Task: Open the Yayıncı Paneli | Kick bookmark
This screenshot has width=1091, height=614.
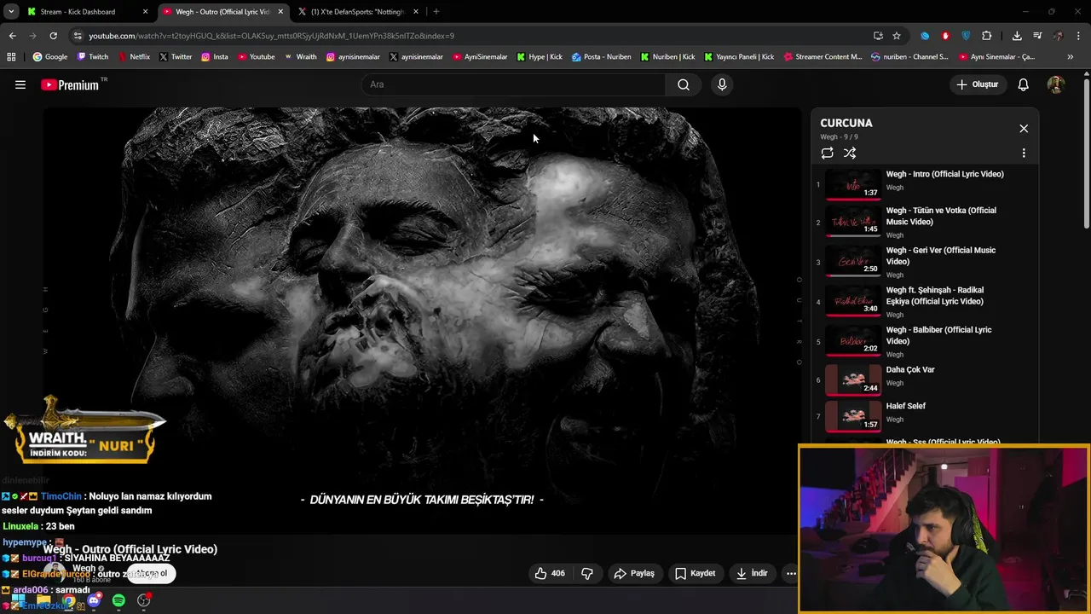Action: click(738, 57)
